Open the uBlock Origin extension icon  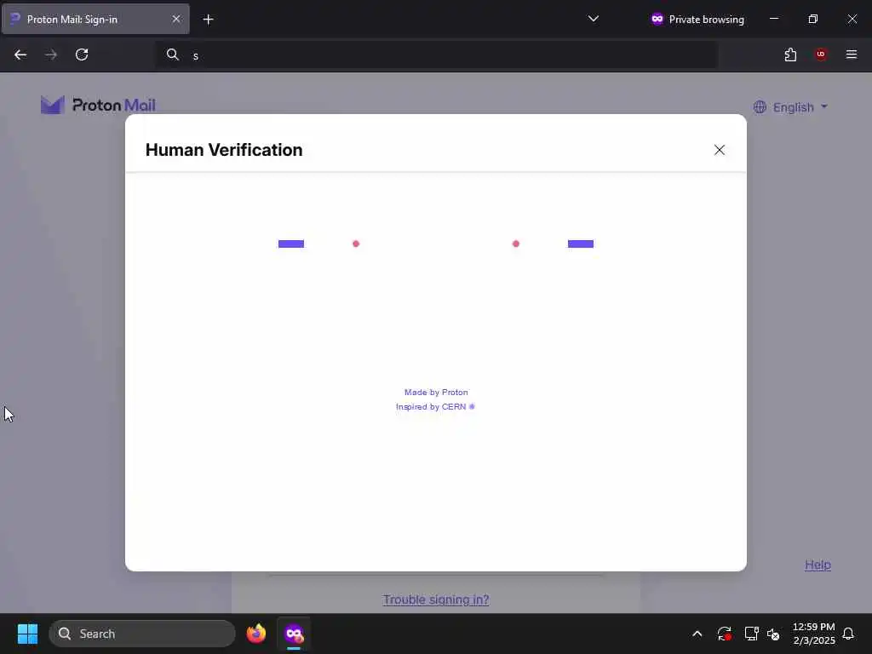pyautogui.click(x=821, y=54)
